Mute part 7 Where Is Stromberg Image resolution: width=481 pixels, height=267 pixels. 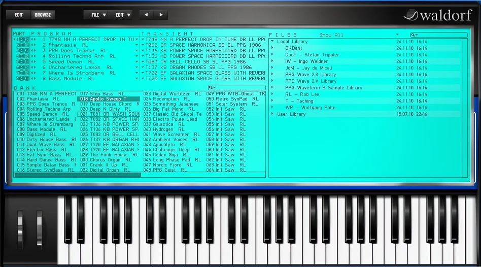pos(22,73)
